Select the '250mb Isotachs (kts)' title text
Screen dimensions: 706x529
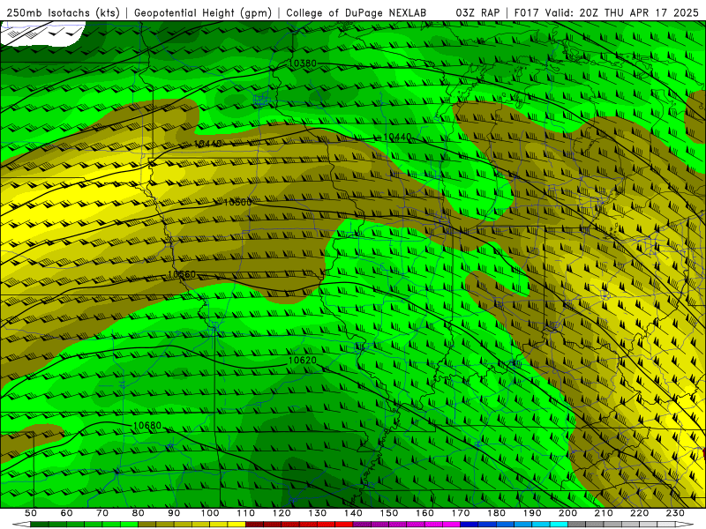click(64, 12)
